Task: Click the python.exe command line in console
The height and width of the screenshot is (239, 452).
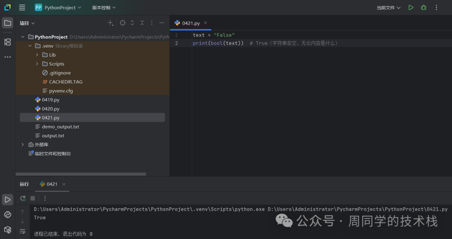Action: pyautogui.click(x=241, y=209)
